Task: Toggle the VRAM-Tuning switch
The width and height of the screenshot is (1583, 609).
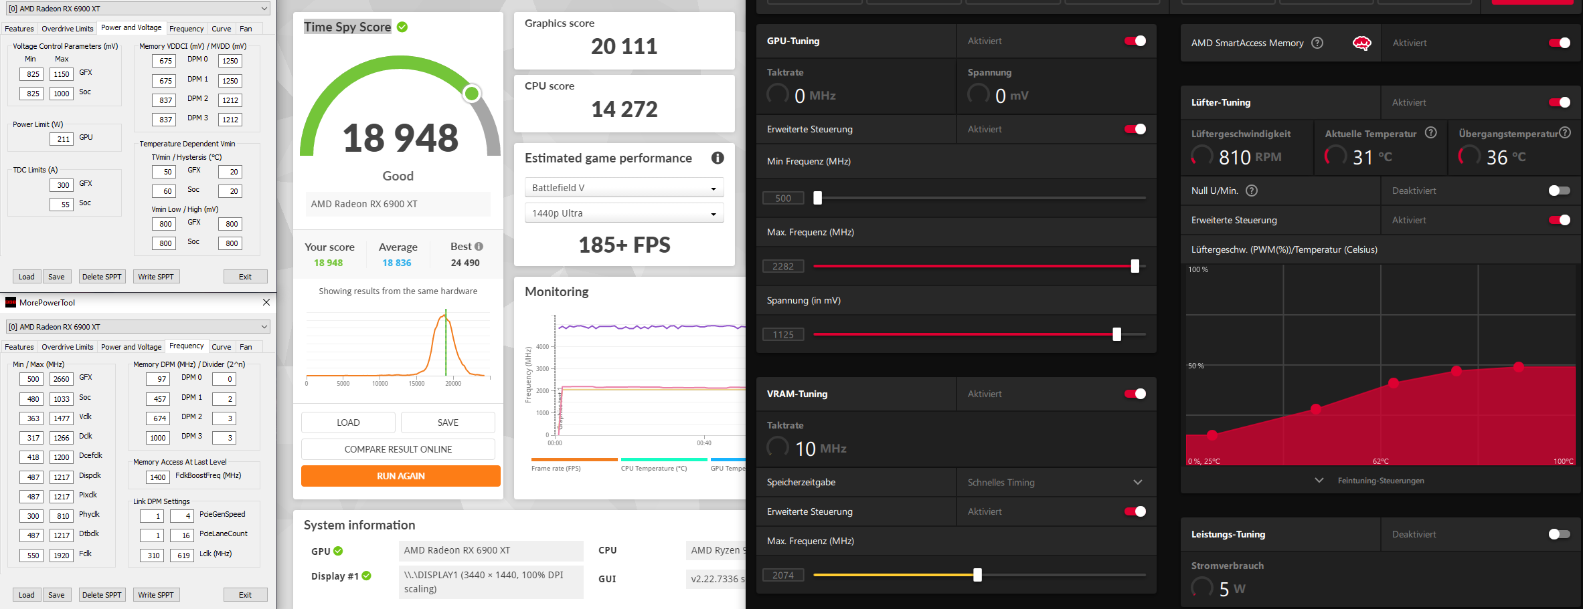Action: click(1135, 394)
